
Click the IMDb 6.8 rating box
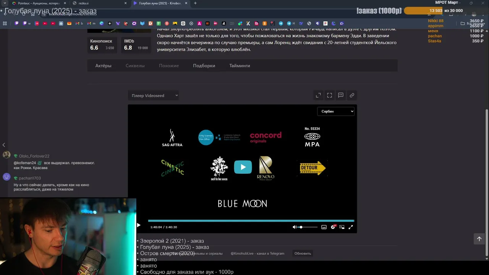(136, 45)
